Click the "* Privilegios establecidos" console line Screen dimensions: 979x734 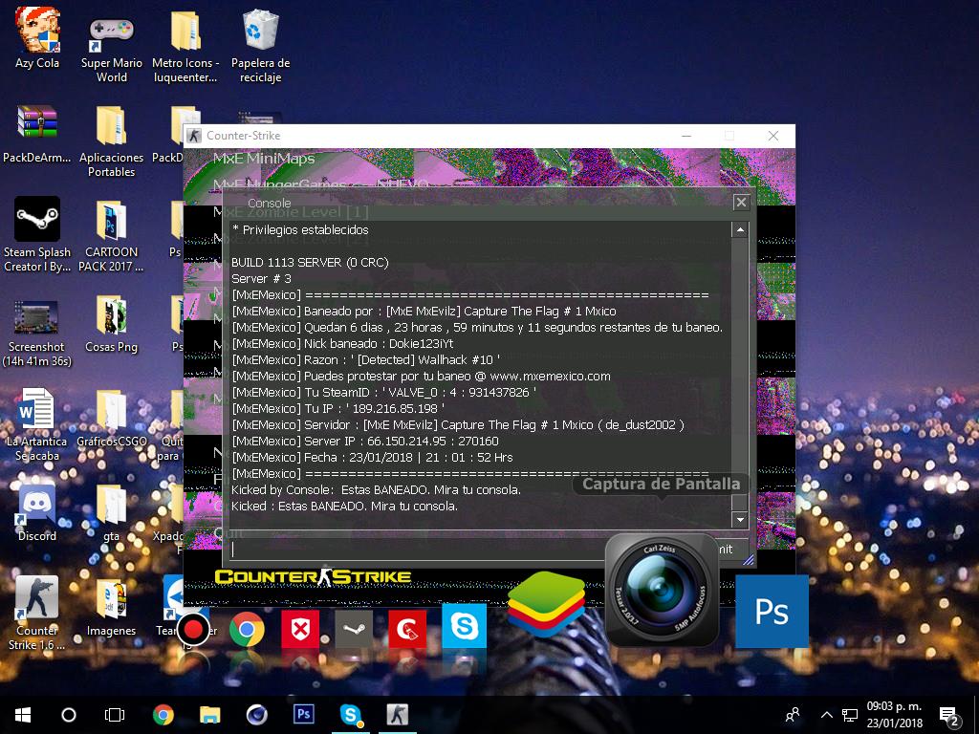tap(300, 229)
